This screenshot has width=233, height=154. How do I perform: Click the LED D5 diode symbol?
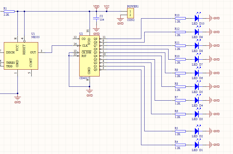(x=197, y=87)
